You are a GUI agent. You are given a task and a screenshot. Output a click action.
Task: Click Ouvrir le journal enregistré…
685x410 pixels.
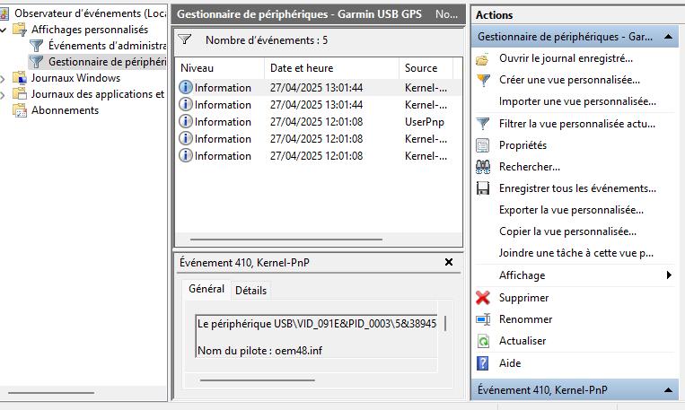[566, 58]
